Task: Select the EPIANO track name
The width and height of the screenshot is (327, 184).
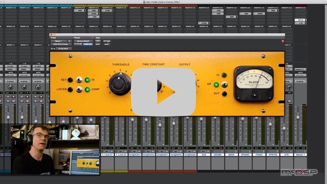Action: point(245,155)
